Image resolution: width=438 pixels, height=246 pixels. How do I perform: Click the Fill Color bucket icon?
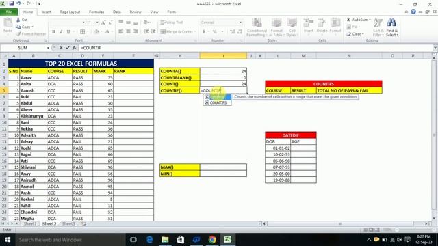click(x=96, y=32)
